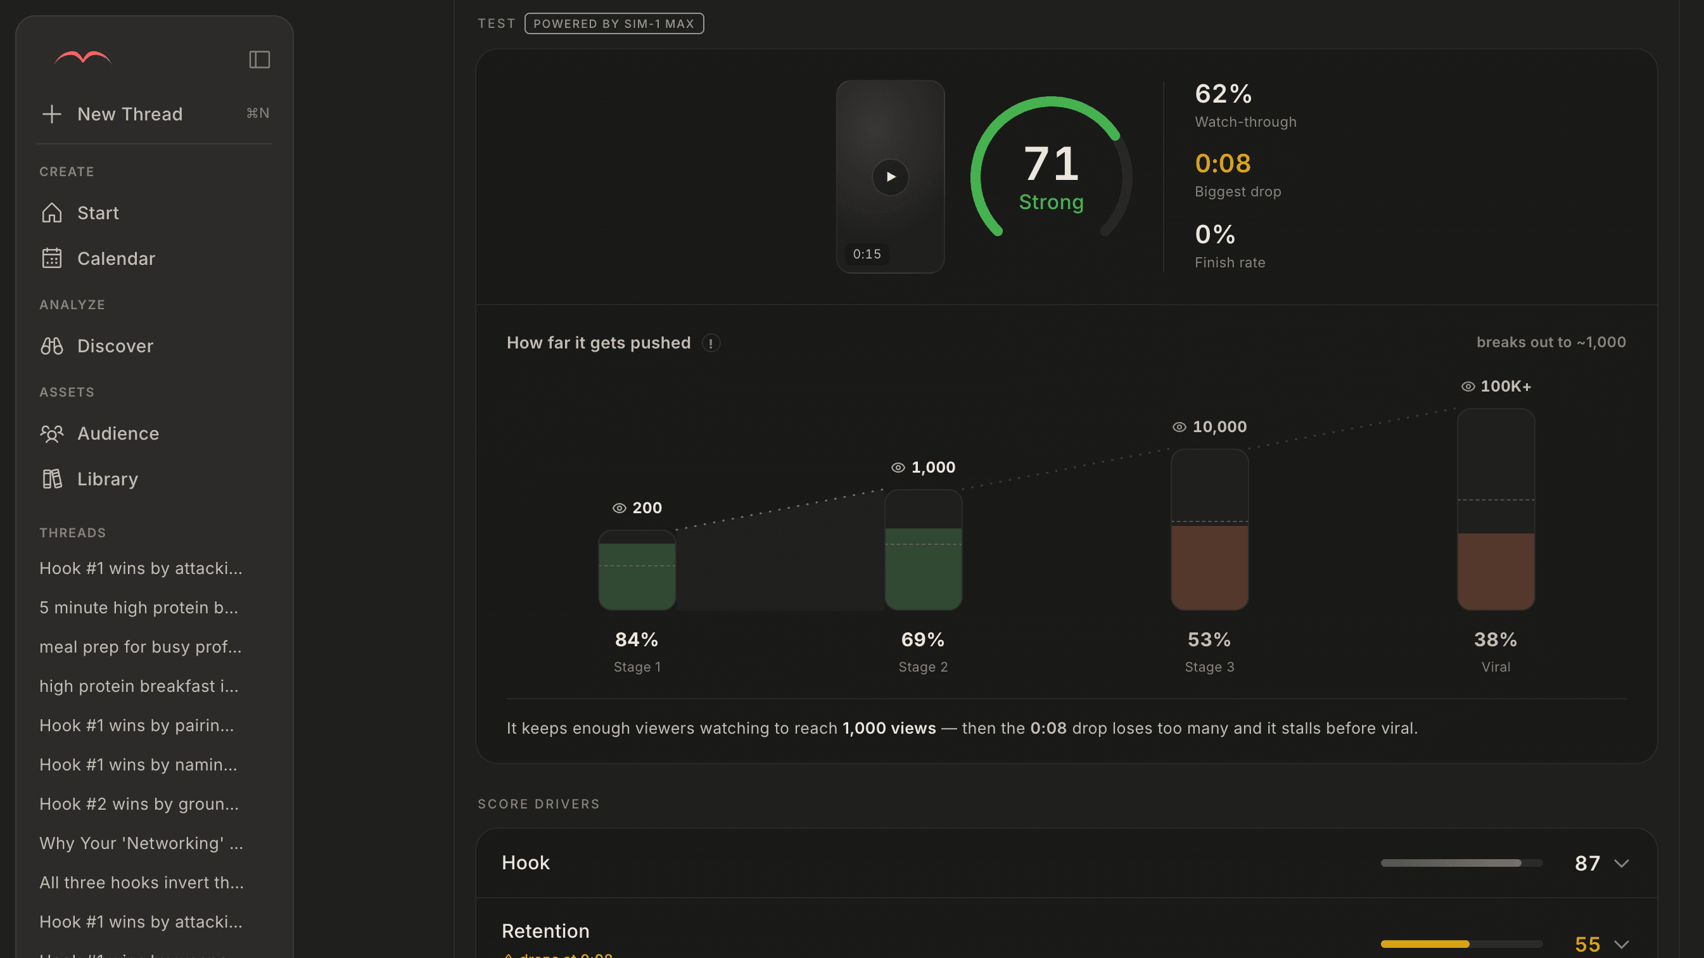Image resolution: width=1704 pixels, height=958 pixels.
Task: Open thread '5 minute high protein b...'
Action: coord(139,608)
